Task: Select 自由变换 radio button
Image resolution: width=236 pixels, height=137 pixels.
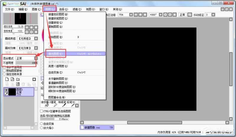Action: pyautogui.click(x=42, y=124)
